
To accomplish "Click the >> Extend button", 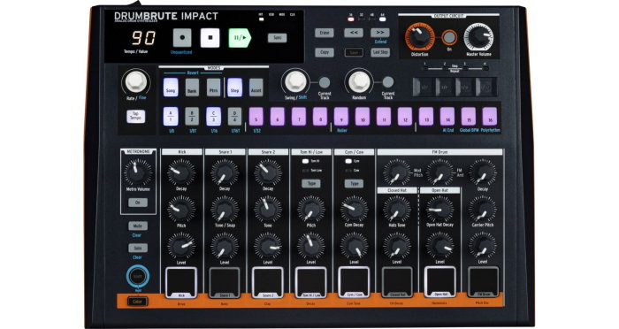I will [380, 33].
